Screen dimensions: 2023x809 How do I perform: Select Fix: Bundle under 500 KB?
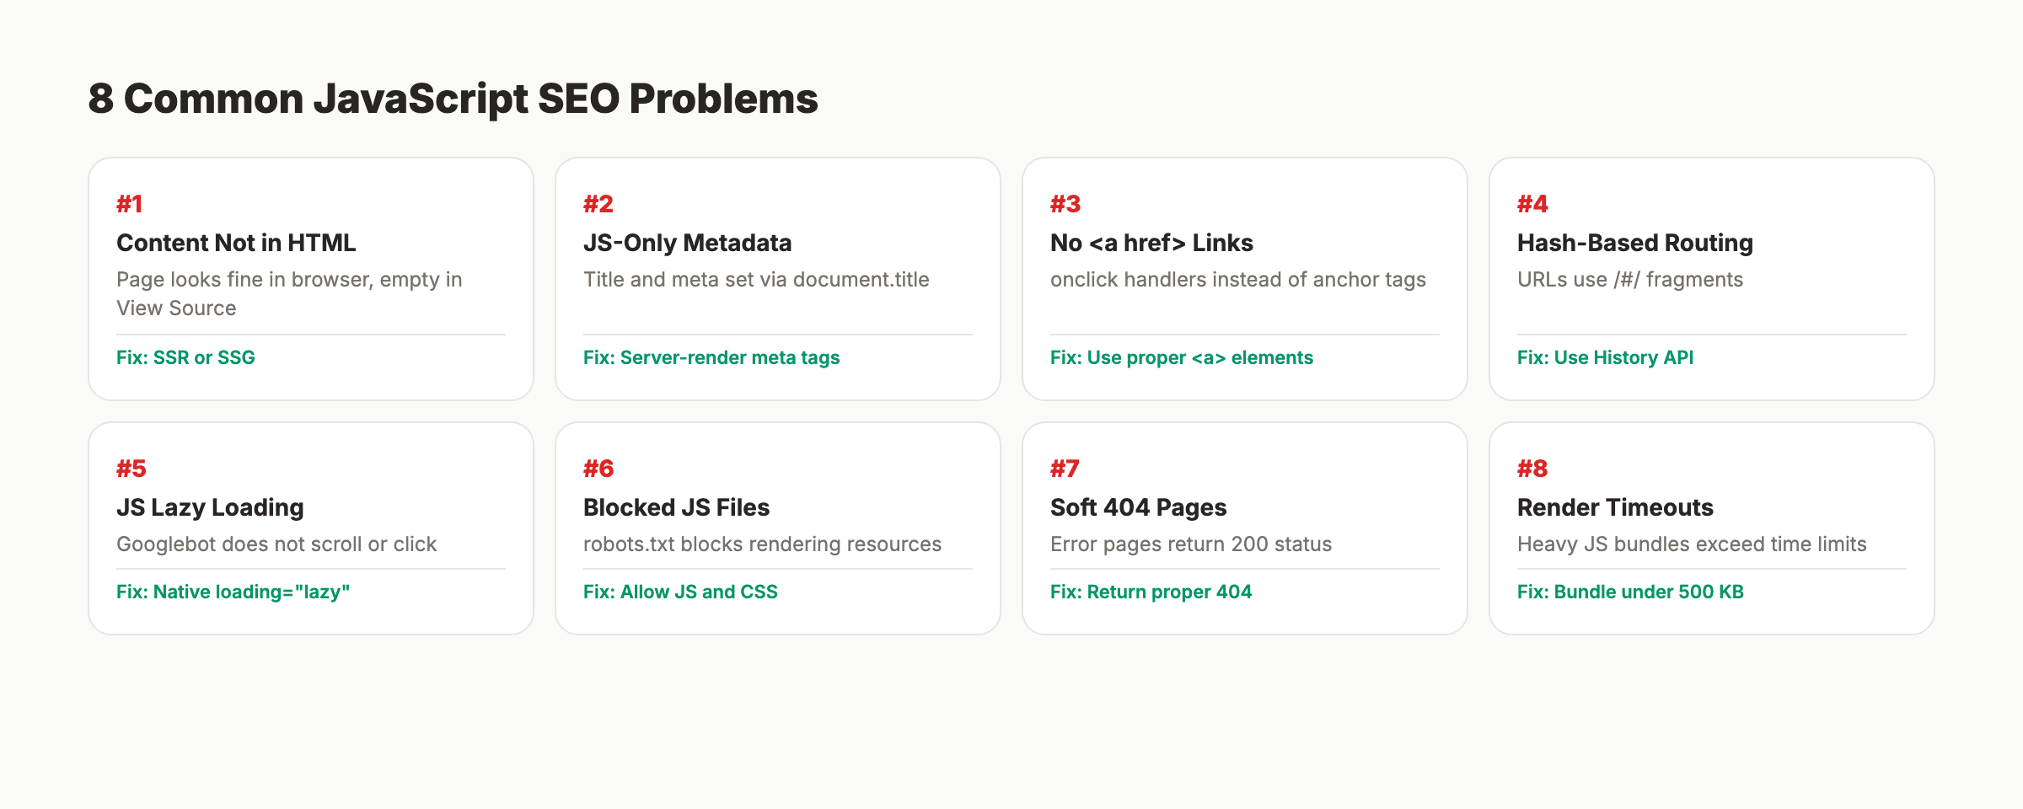[x=1630, y=592]
